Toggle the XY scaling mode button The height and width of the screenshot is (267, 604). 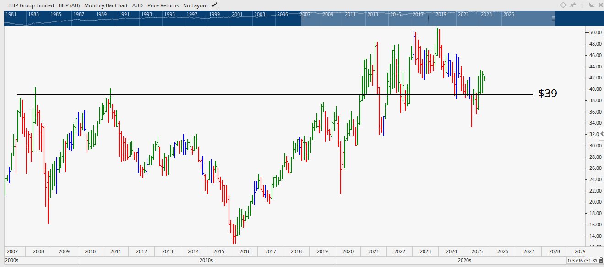594,260
